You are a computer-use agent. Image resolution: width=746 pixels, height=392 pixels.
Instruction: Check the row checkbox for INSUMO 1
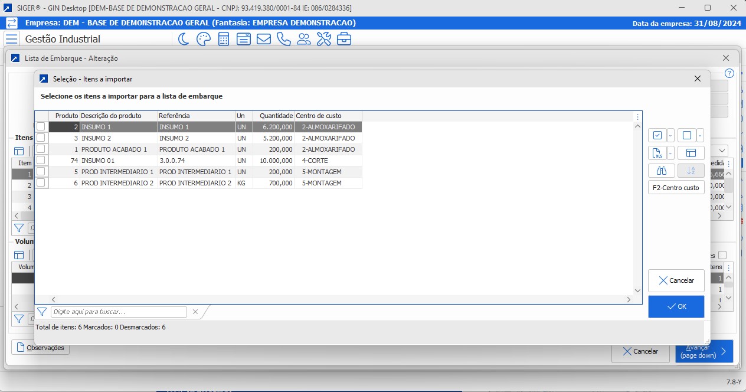click(x=41, y=126)
